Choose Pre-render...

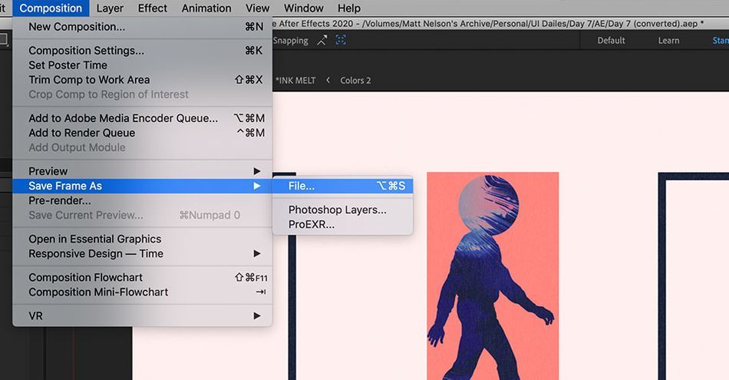(x=142, y=200)
